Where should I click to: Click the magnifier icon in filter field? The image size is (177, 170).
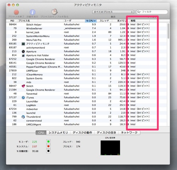tap(138, 12)
